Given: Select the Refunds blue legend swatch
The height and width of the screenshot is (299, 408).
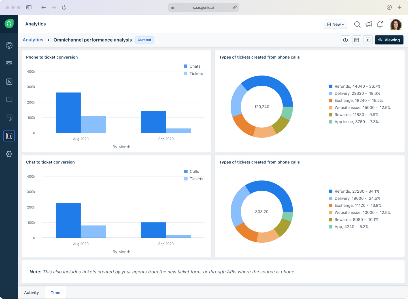Looking at the screenshot, I should 330,86.
